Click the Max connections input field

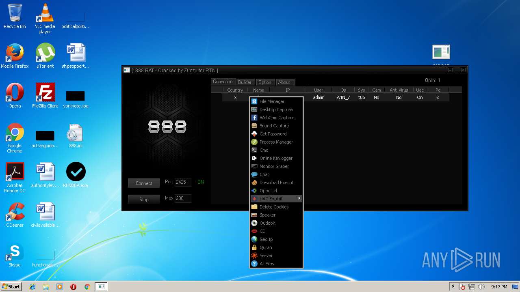[x=183, y=198]
